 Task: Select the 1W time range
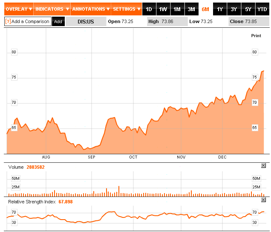(x=163, y=9)
